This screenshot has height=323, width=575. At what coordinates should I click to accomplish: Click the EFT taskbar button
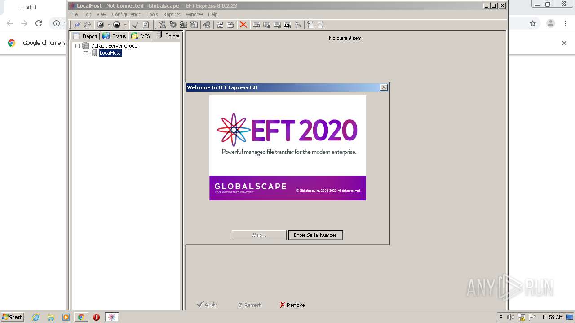coord(111,317)
